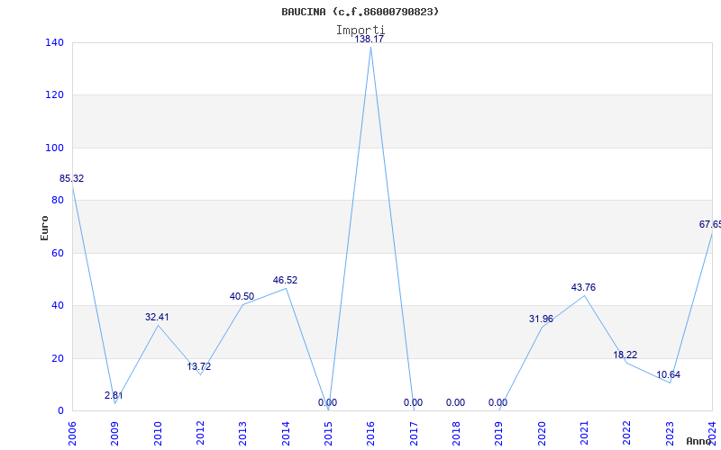Click the 2016 x-axis year label
Viewport: 721px width, 450px height.
click(370, 434)
